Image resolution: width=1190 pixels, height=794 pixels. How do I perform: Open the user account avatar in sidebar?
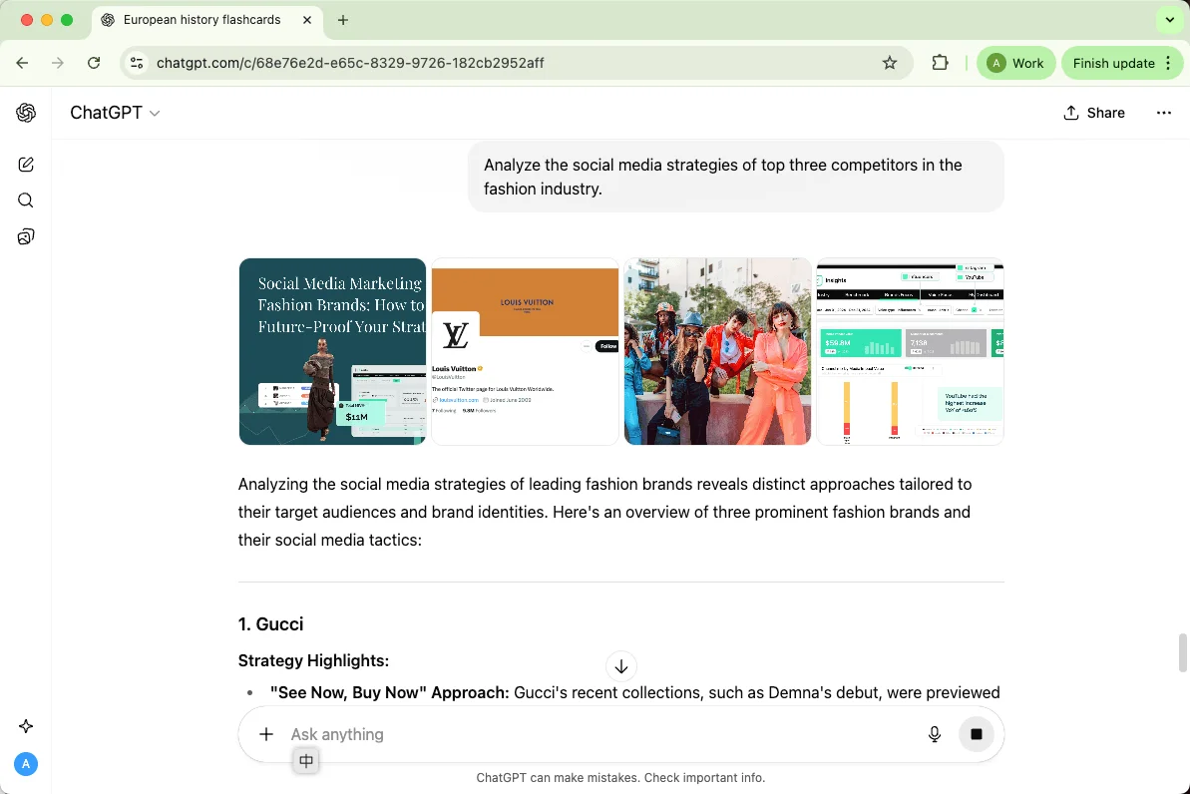[26, 764]
